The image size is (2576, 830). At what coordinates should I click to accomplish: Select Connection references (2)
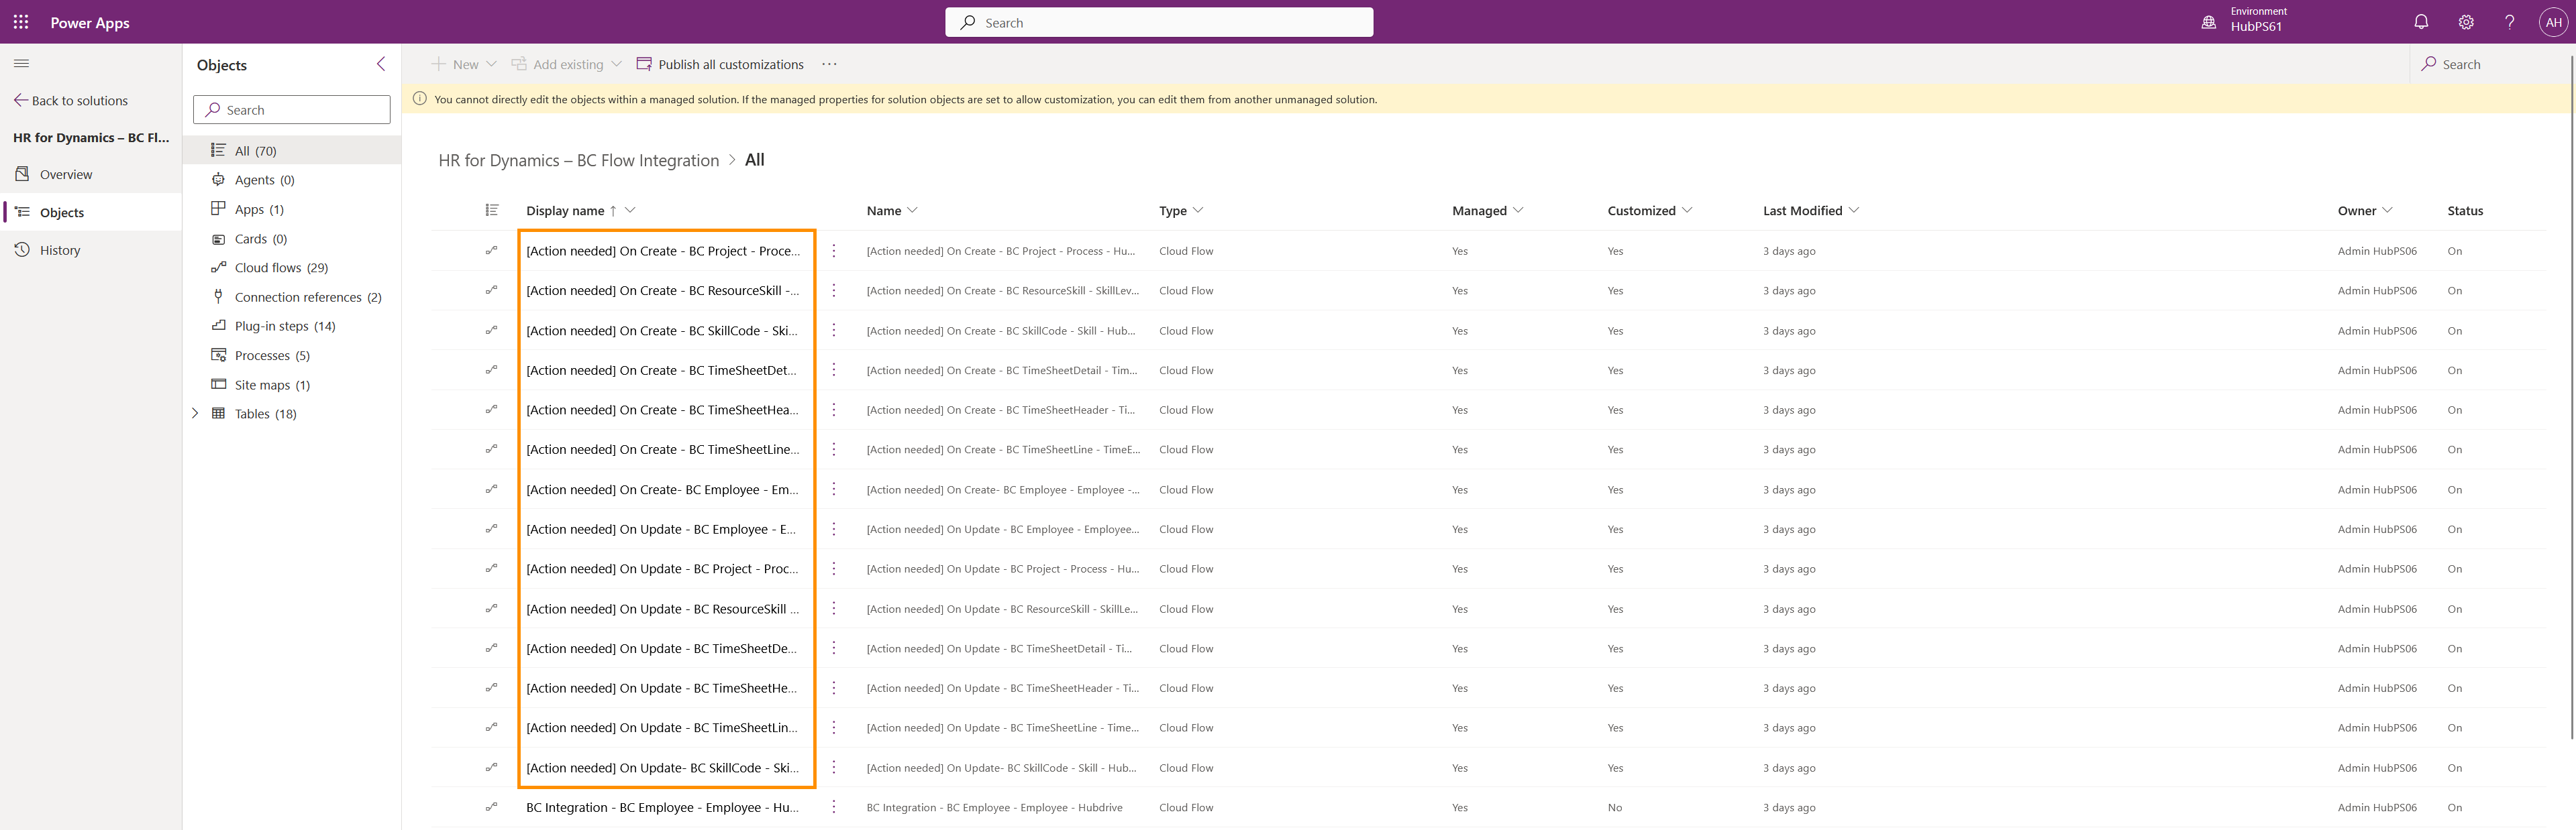293,296
